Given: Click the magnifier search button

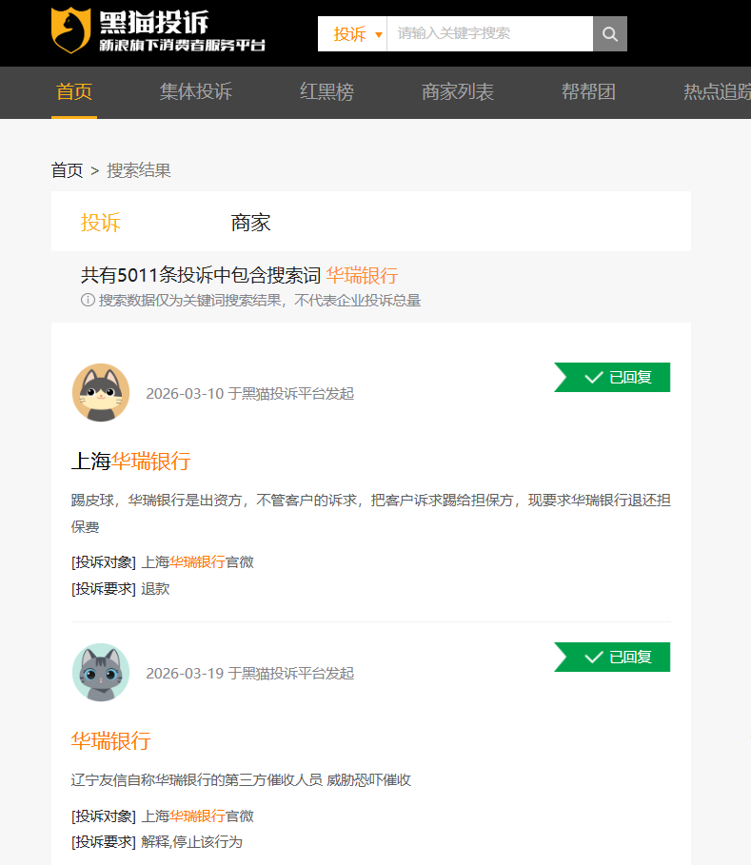Looking at the screenshot, I should click(x=610, y=34).
